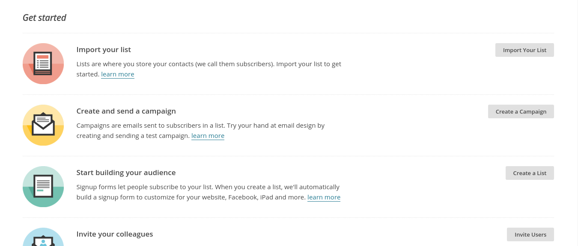Screen dimensions: 578x246
Task: Click the Invite your colleagues heading
Action: 115,234
